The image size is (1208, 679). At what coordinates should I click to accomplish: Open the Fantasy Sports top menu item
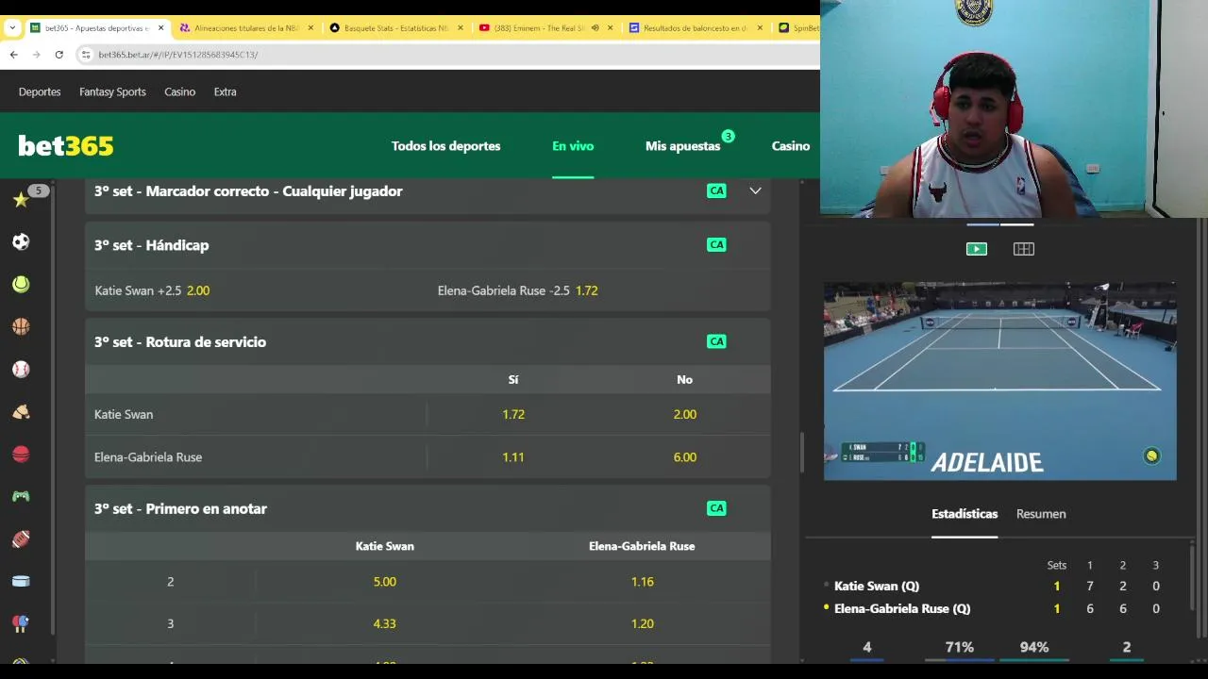[112, 91]
